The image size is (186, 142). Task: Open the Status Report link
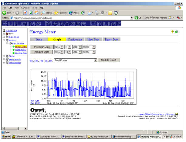pos(11,30)
